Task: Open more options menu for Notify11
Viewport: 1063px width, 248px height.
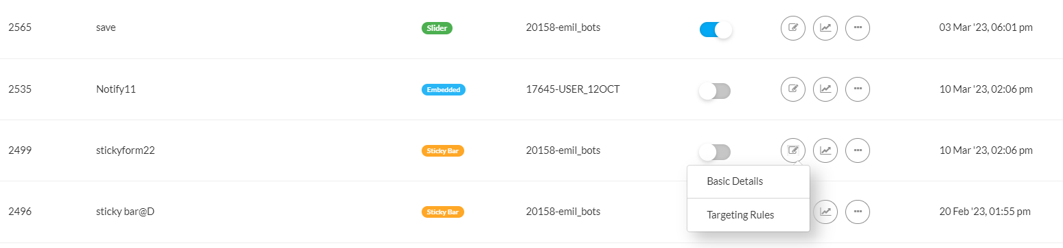Action: [858, 89]
